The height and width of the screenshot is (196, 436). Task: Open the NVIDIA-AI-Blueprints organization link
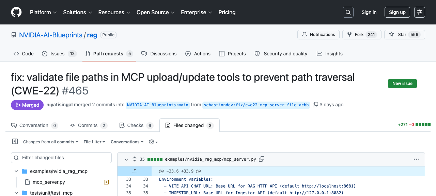coord(51,35)
